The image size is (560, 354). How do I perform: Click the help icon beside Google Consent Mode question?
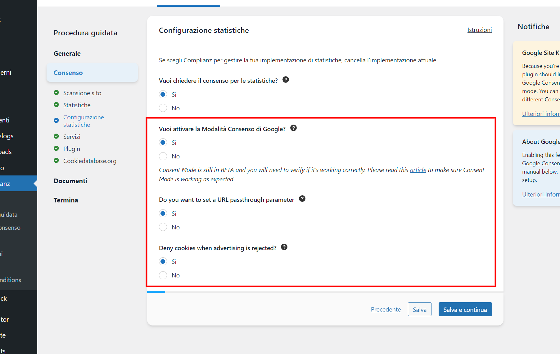(293, 128)
